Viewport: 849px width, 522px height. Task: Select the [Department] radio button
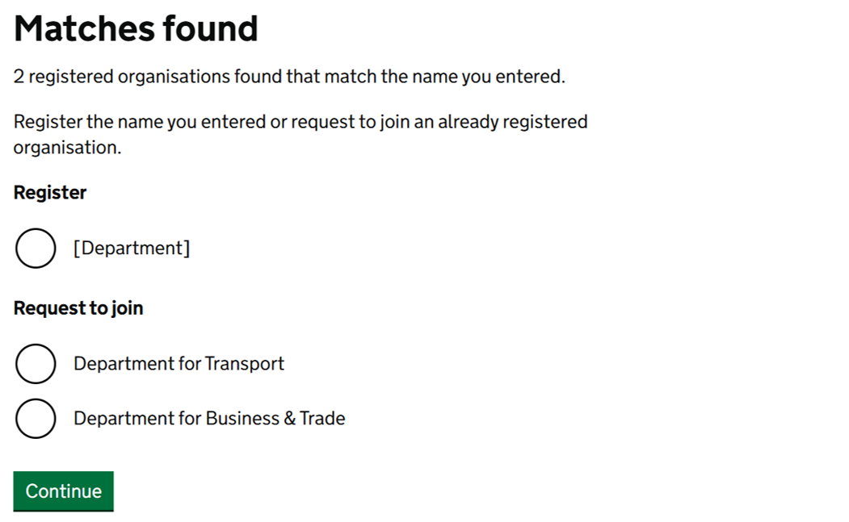coord(36,248)
